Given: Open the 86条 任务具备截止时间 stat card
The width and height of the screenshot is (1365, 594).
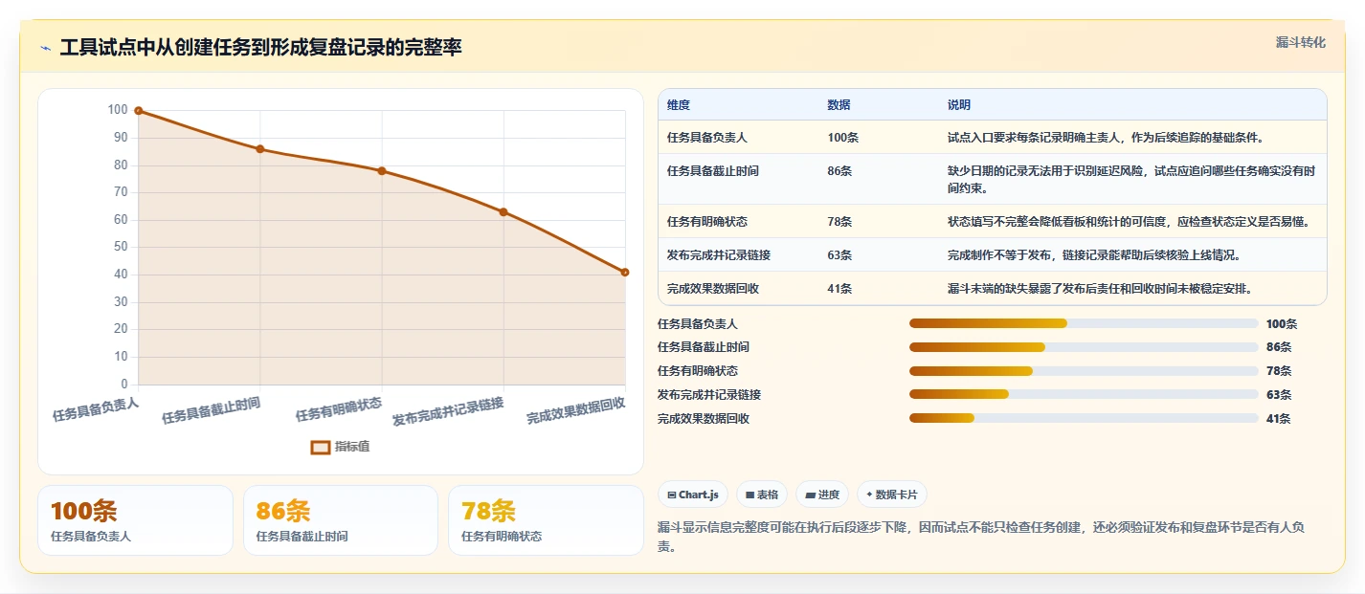Looking at the screenshot, I should point(341,520).
